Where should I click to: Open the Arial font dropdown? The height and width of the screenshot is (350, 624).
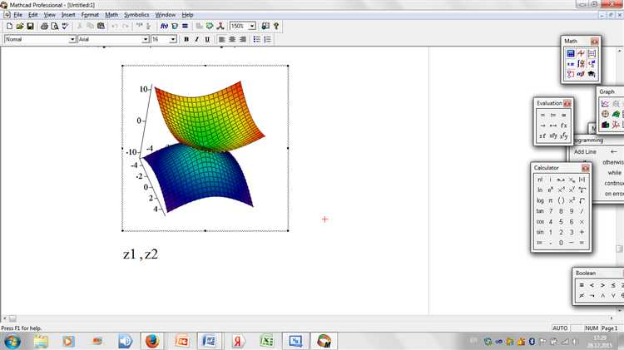click(145, 39)
